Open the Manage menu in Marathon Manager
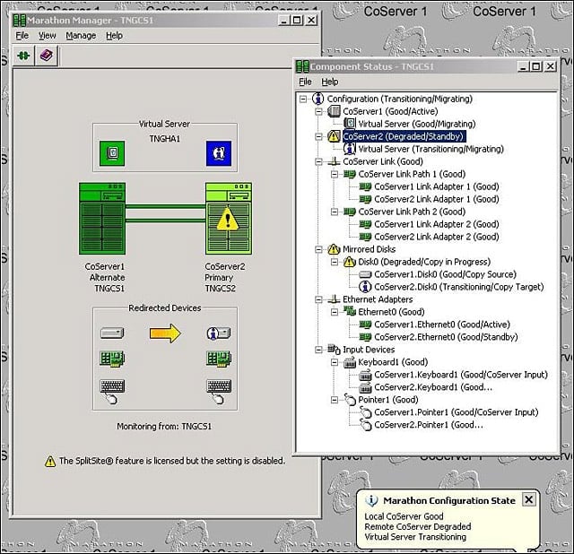Viewport: 574px width, 554px height. pyautogui.click(x=81, y=36)
